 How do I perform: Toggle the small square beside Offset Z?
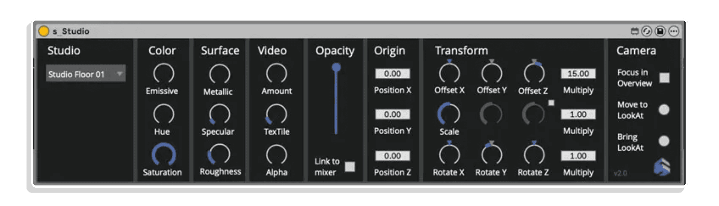point(551,103)
